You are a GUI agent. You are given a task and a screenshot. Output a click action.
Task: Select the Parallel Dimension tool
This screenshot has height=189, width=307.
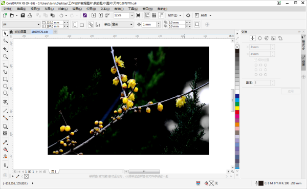(x=5, y=111)
